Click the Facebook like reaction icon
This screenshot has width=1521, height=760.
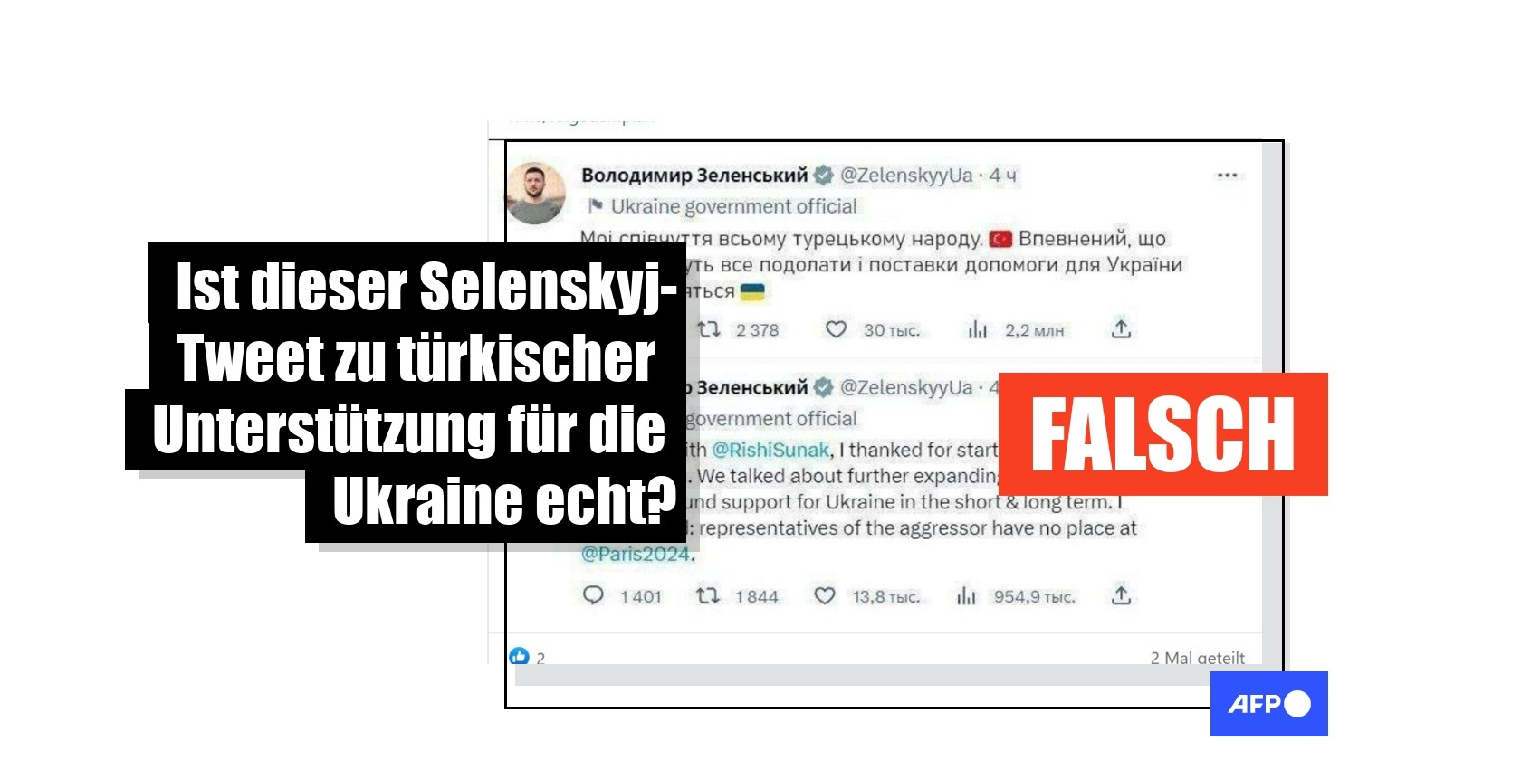pos(519,656)
